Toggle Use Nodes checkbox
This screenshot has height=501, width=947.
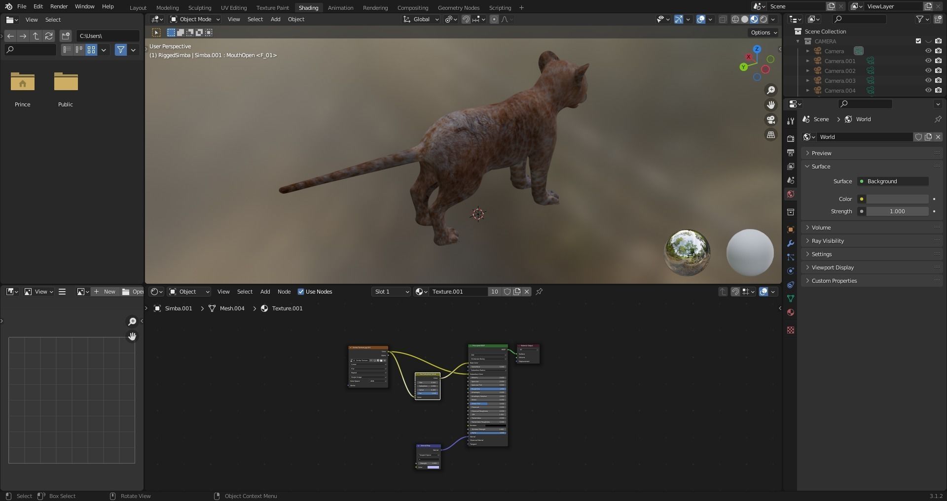[x=301, y=292]
